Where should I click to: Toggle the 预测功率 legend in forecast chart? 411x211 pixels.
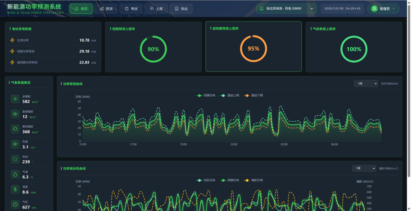(206, 96)
